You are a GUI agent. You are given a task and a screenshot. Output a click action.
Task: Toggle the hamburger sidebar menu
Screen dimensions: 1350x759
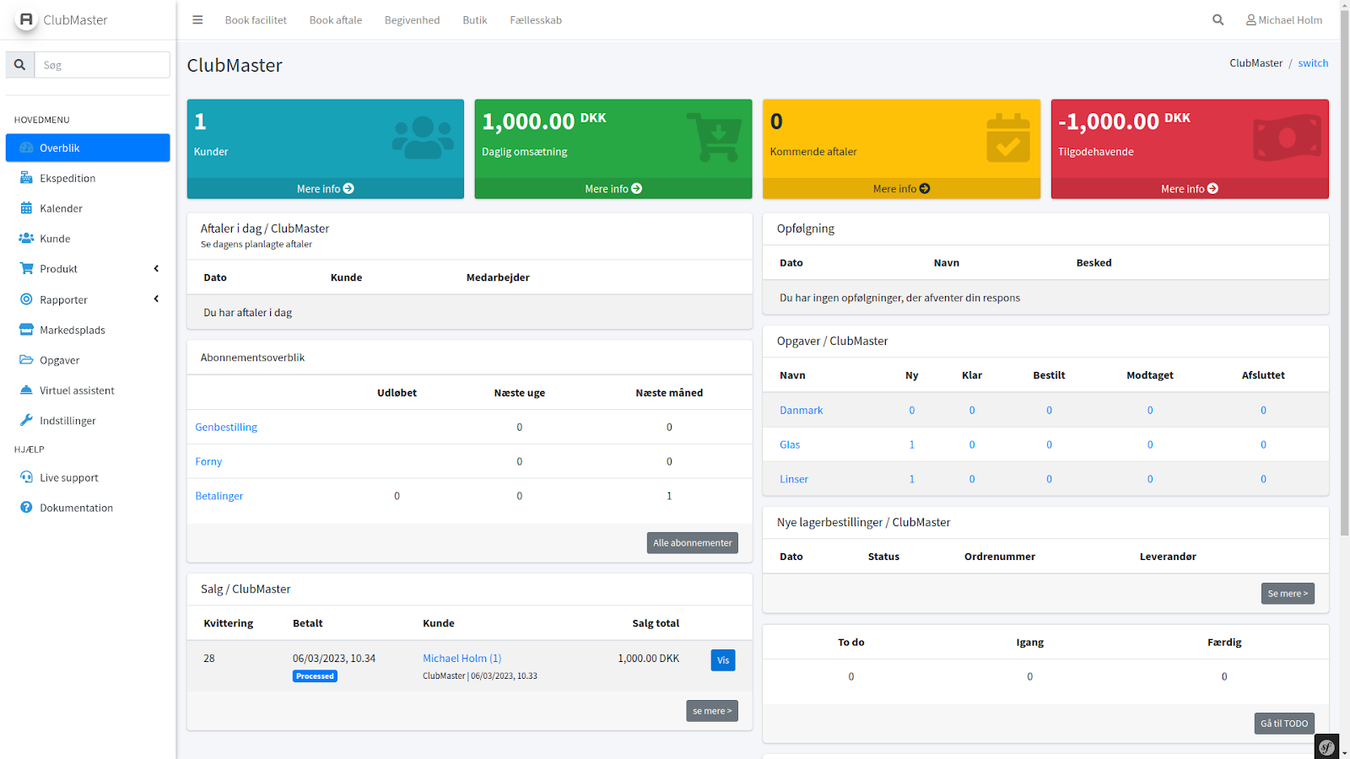click(197, 20)
